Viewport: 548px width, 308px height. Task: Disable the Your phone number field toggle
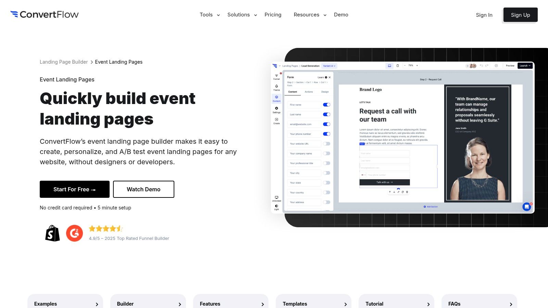tap(326, 134)
